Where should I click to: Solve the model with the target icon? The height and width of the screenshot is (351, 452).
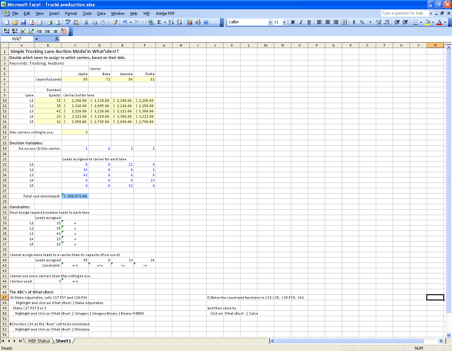[64, 31]
